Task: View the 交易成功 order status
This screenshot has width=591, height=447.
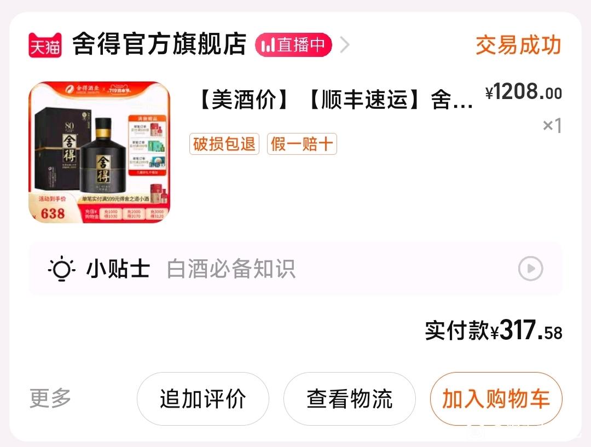Action: (x=518, y=45)
